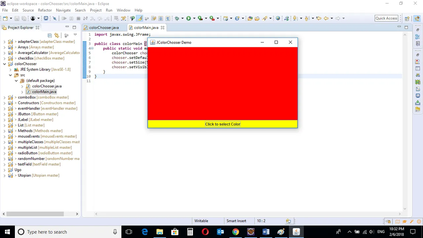
Task: Open Windows Start menu
Action: pos(7,232)
